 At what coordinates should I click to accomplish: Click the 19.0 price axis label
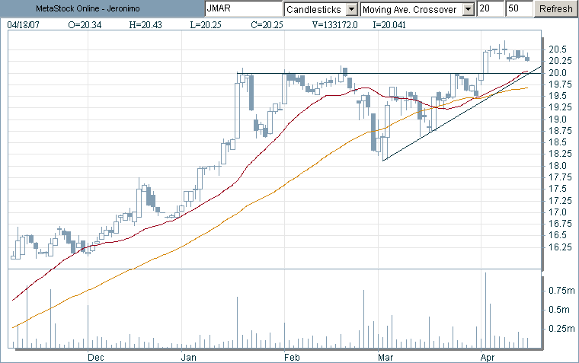click(558, 119)
